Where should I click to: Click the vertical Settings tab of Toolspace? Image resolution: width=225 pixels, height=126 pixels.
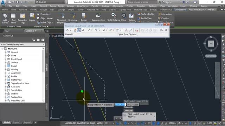pyautogui.click(x=47, y=67)
